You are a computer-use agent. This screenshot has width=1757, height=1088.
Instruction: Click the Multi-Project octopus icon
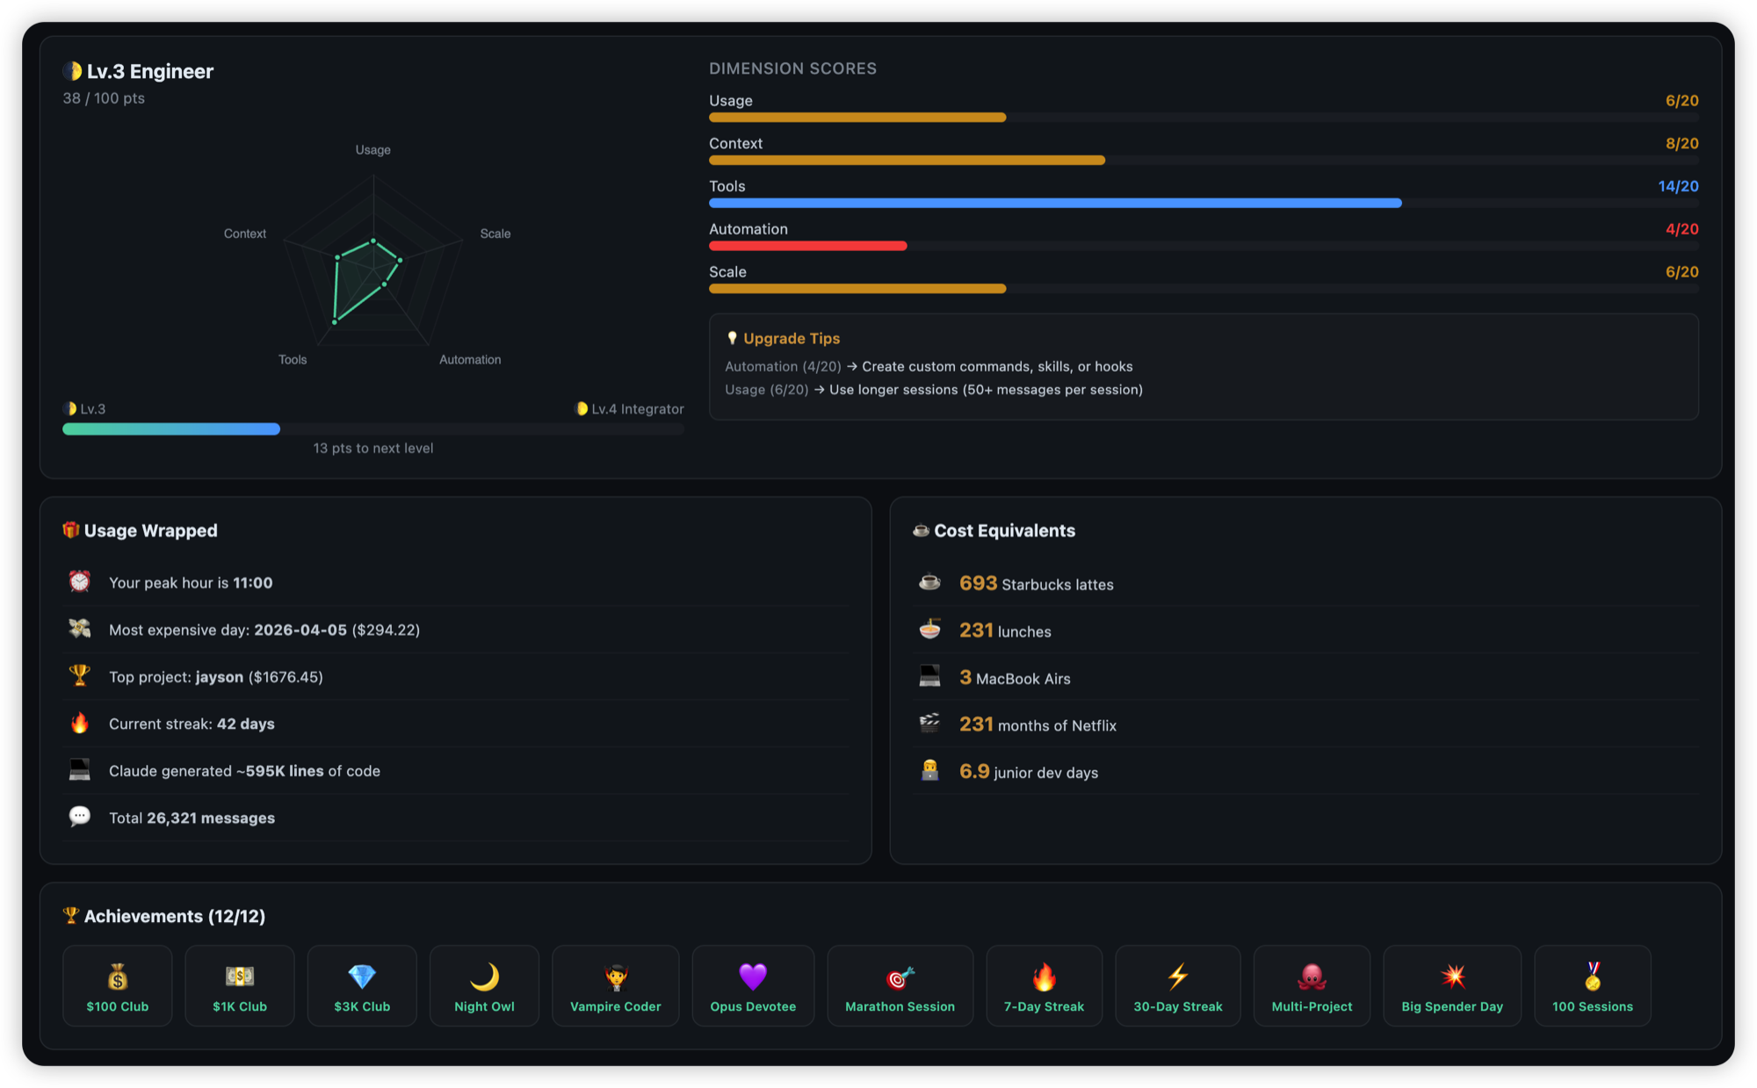pyautogui.click(x=1312, y=976)
